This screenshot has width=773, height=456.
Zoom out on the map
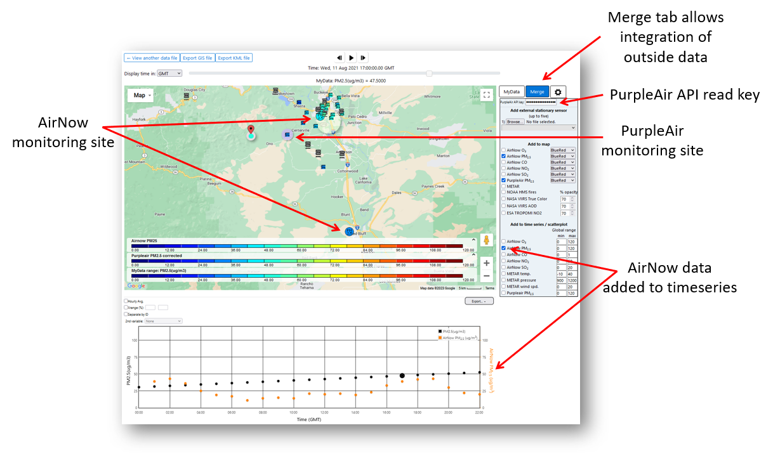(x=487, y=276)
